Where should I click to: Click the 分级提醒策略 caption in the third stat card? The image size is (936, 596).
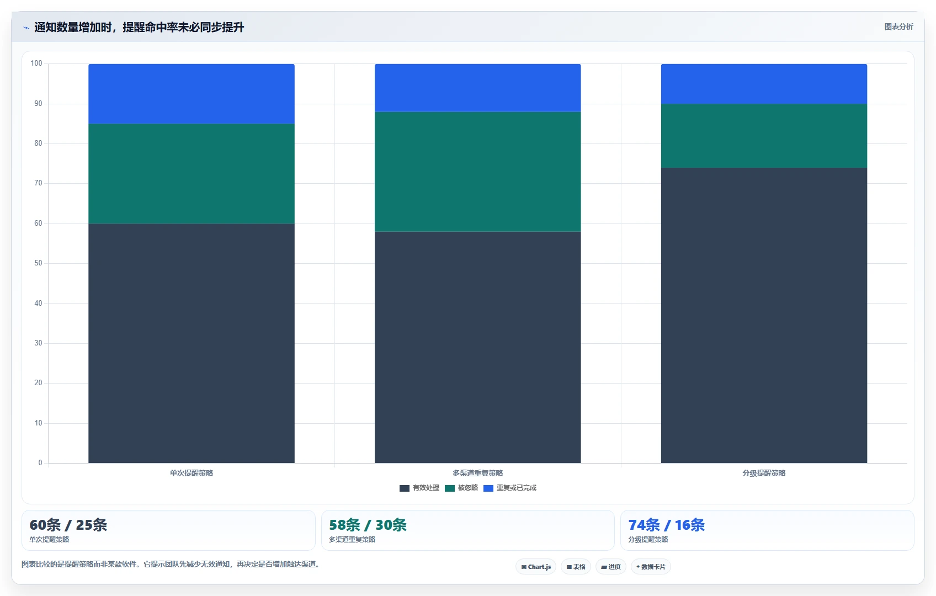(648, 540)
